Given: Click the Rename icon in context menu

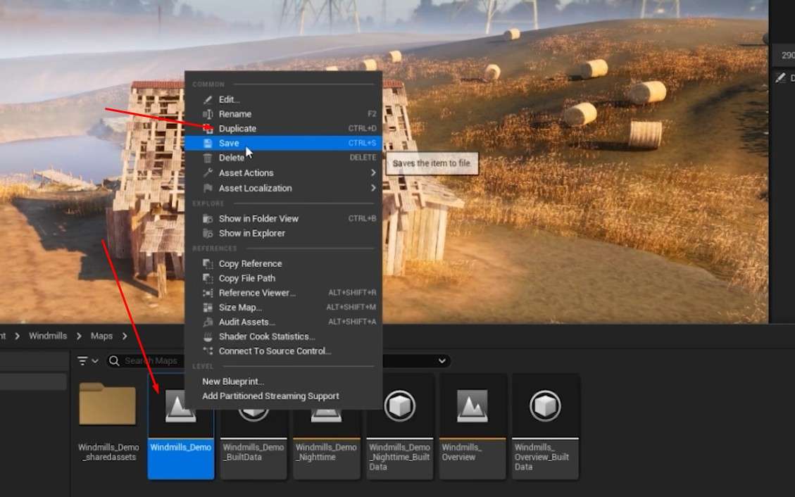Looking at the screenshot, I should coord(208,114).
